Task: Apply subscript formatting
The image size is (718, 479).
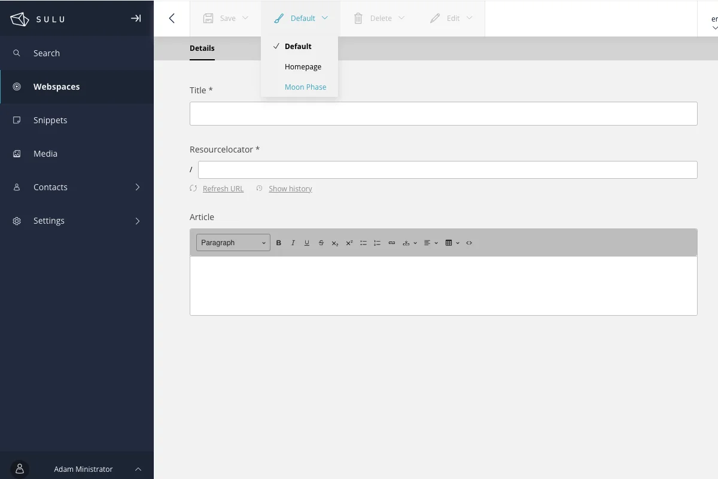Action: [335, 243]
